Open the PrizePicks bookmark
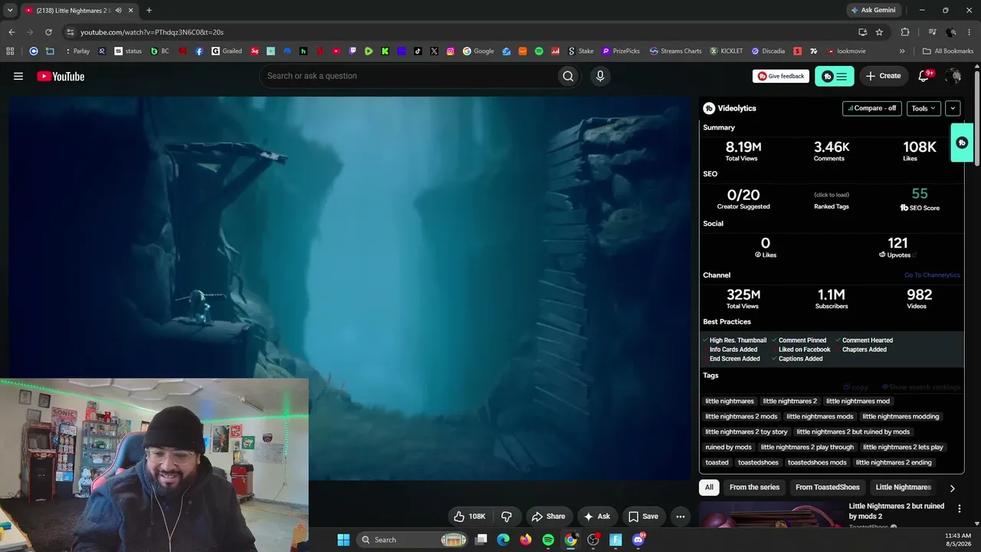 click(621, 51)
